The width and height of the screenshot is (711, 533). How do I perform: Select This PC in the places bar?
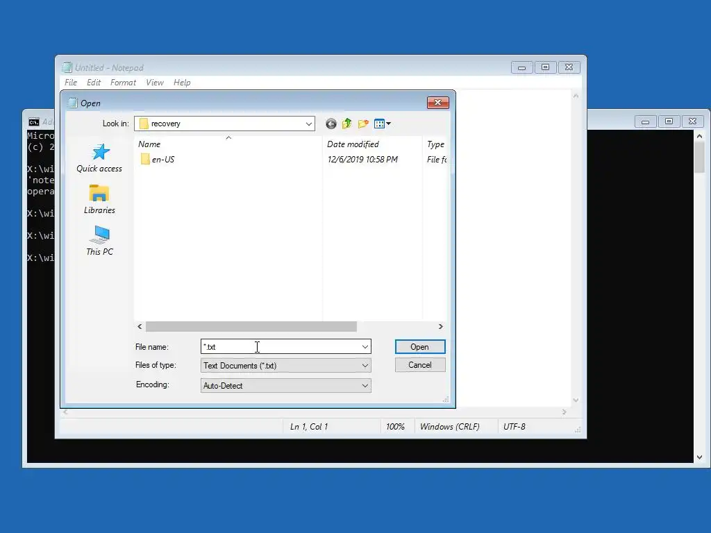[x=99, y=241]
